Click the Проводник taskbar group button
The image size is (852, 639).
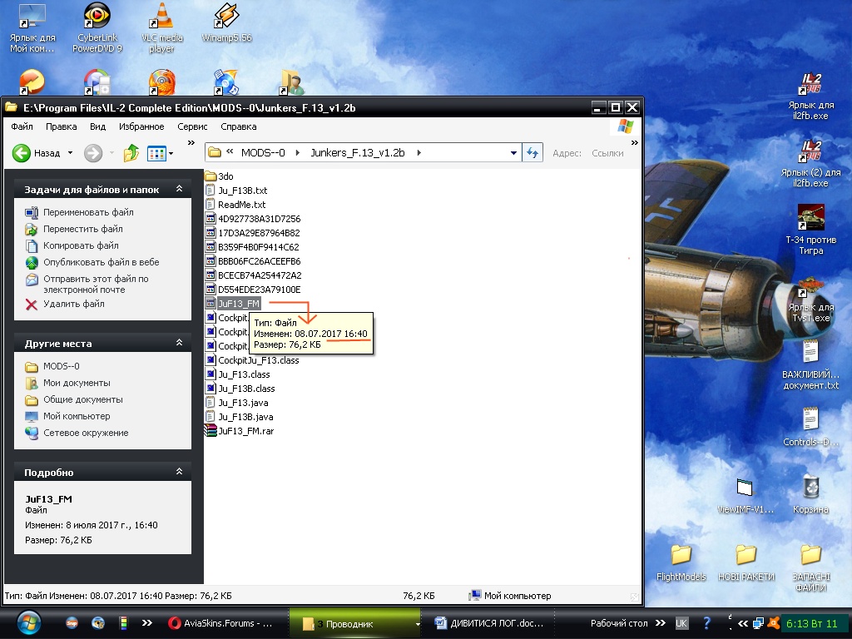[x=354, y=623]
